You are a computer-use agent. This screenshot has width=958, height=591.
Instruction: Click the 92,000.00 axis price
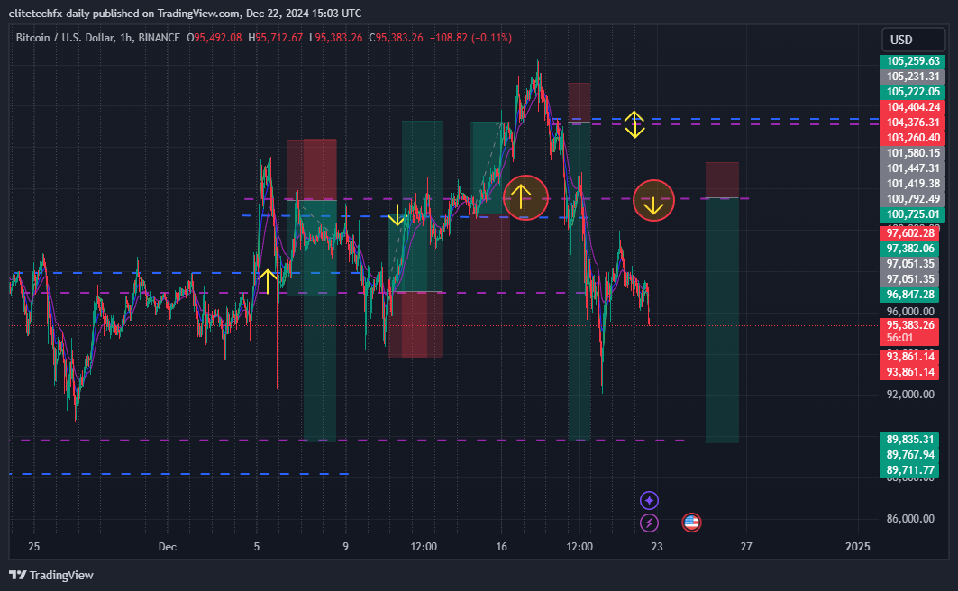point(909,395)
